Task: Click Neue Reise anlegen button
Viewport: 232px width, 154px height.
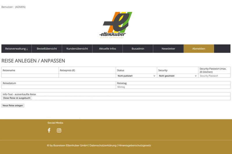Action: 13,105
